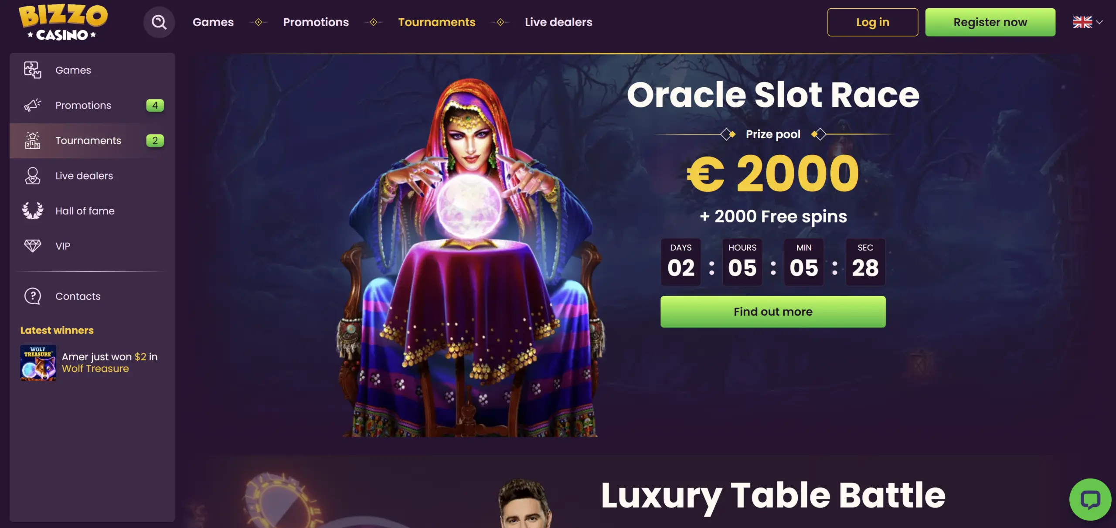Click Find out more for Oracle Slot Race
Screen dimensions: 1116x528
coord(773,312)
